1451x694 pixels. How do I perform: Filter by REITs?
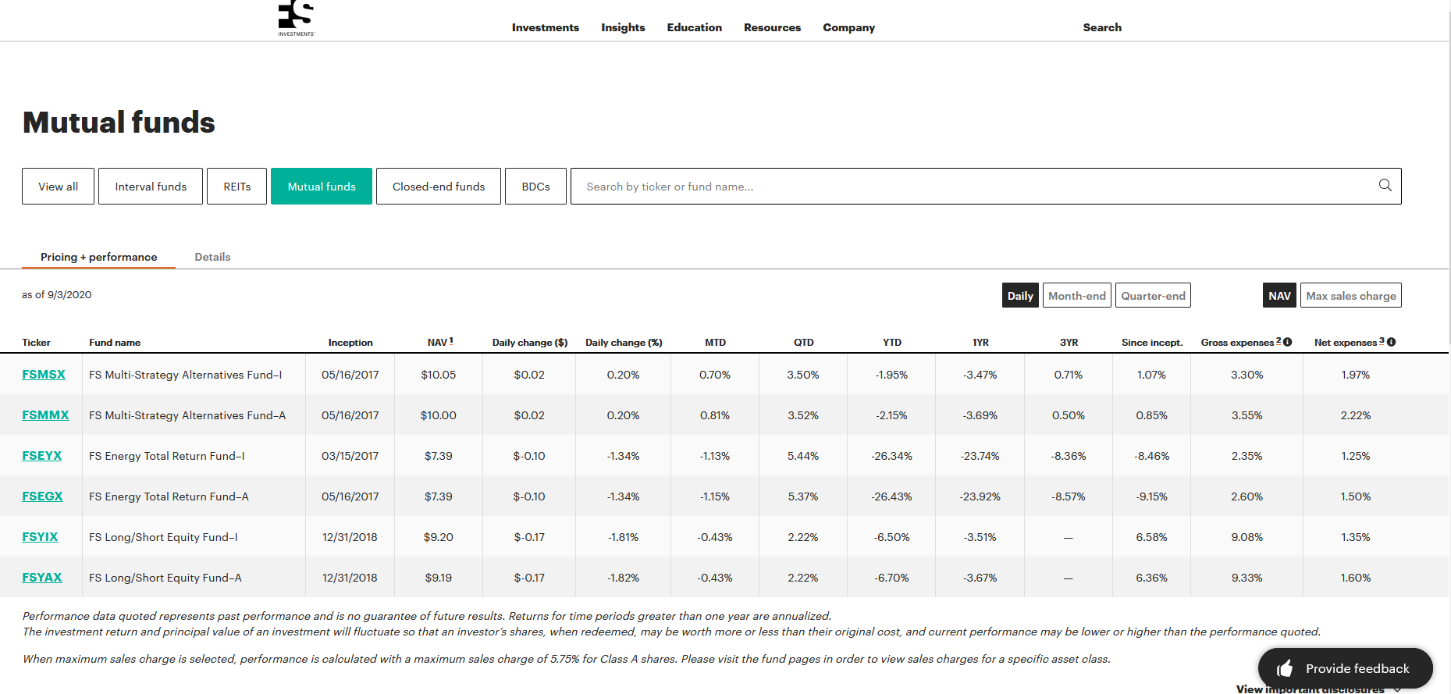(237, 187)
